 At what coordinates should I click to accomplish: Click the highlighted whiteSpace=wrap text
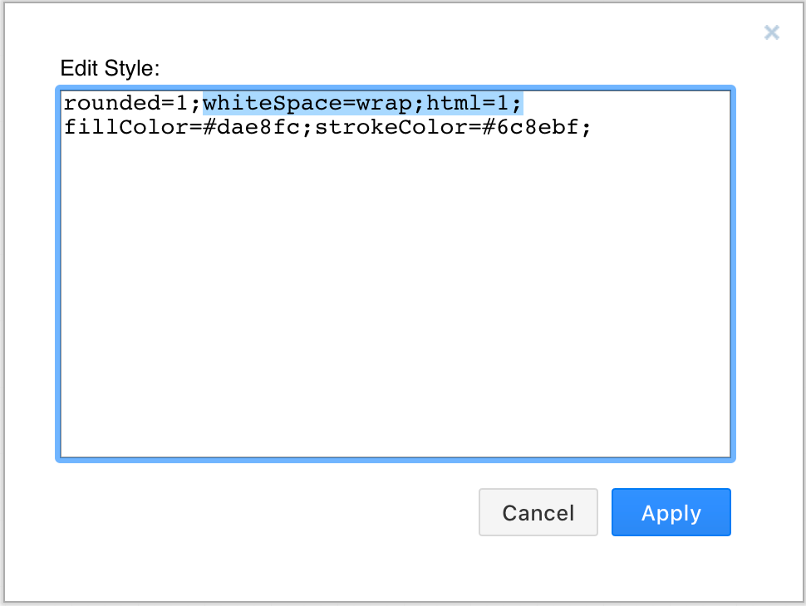307,103
